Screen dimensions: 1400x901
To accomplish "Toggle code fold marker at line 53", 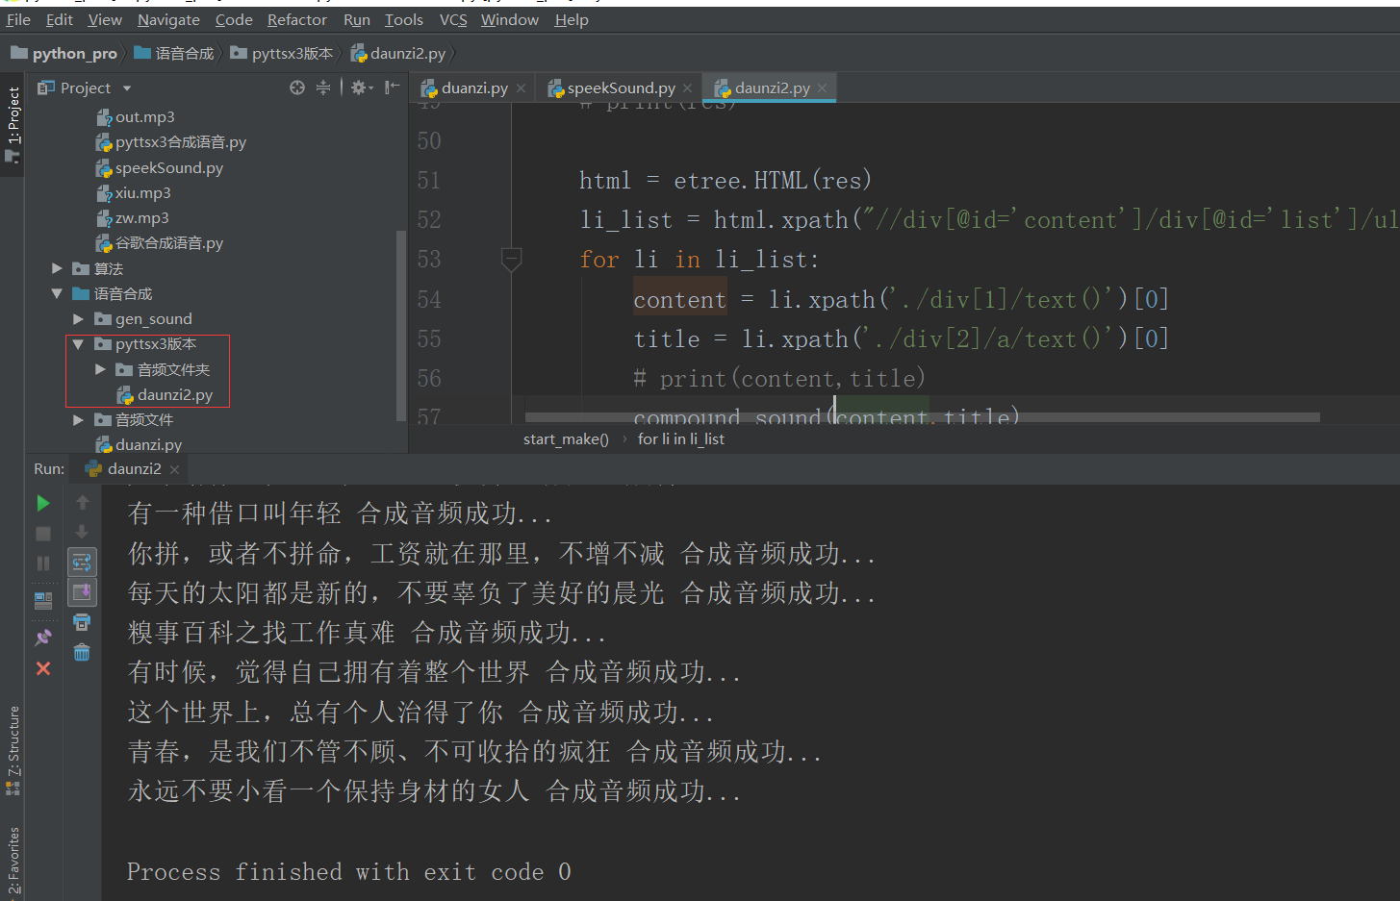I will pos(511,259).
